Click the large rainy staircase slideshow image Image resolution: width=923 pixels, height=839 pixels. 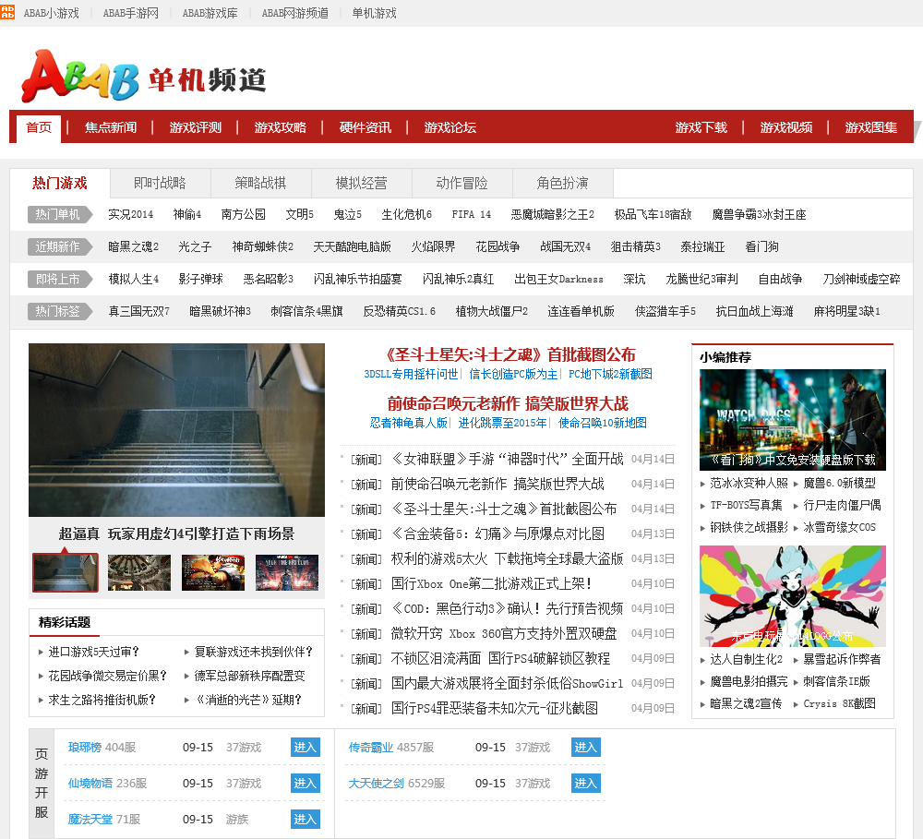(176, 430)
